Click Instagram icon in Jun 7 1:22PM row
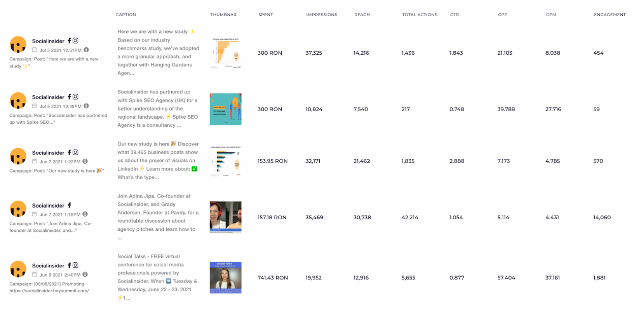Image resolution: width=638 pixels, height=311 pixels. (76, 152)
